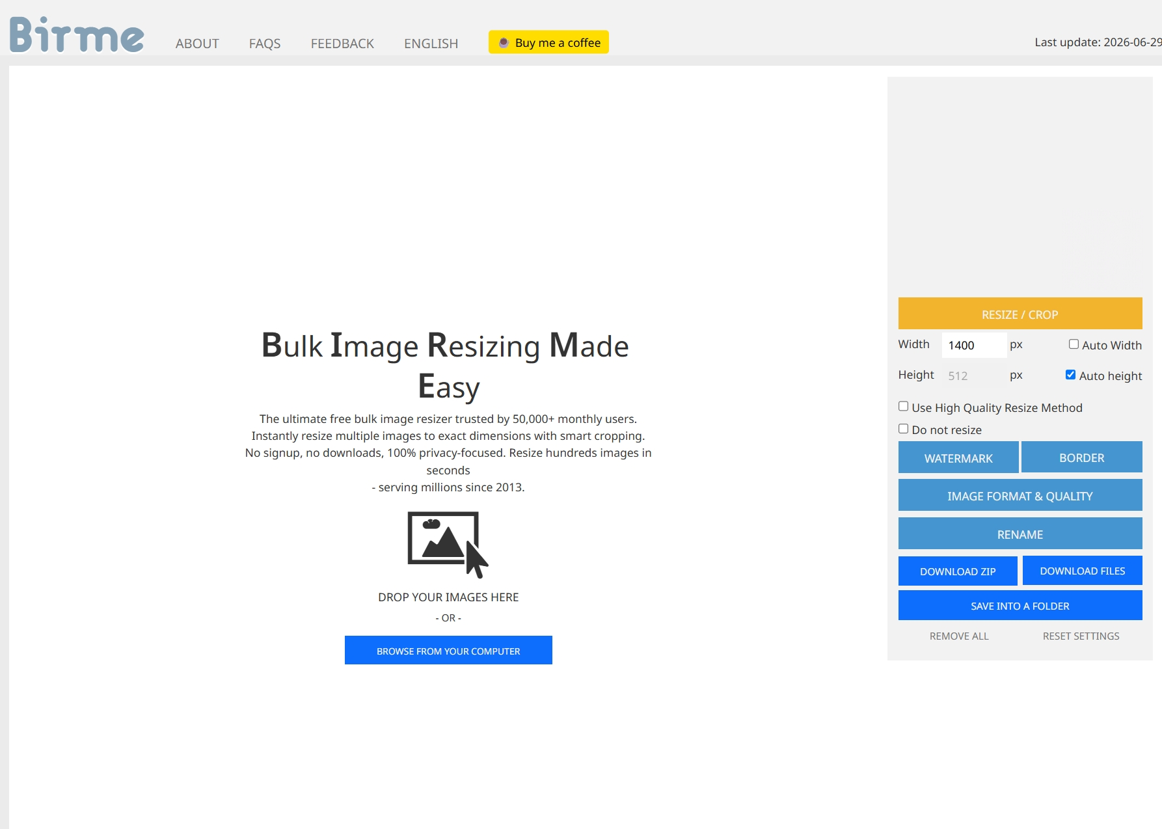
Task: Expand the Border settings panel
Action: pos(1082,457)
